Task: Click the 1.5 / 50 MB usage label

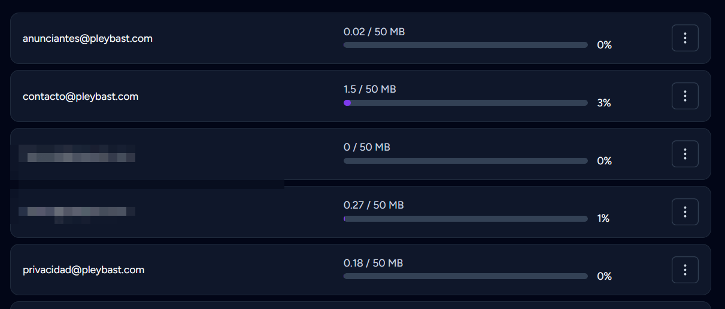Action: (x=369, y=89)
